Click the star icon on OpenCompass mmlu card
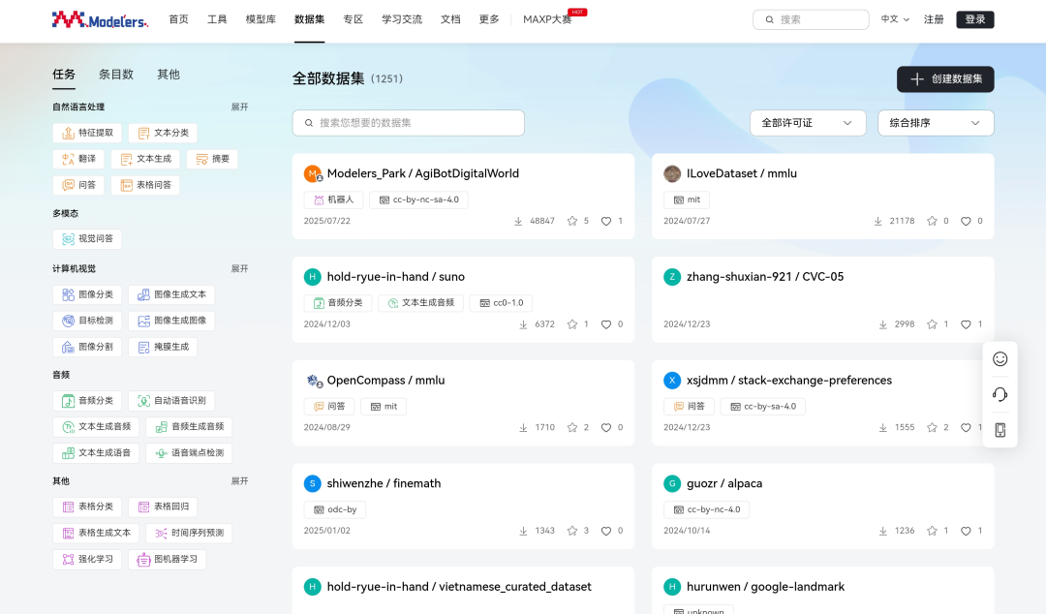 pyautogui.click(x=571, y=427)
